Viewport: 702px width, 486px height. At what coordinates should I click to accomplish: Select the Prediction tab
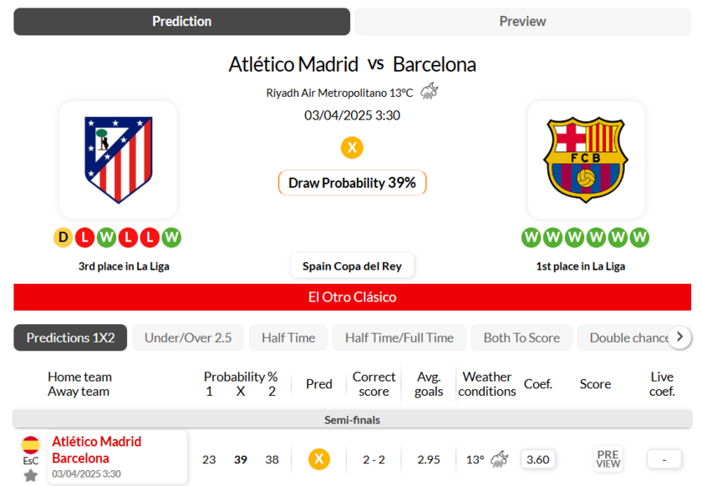pos(181,22)
